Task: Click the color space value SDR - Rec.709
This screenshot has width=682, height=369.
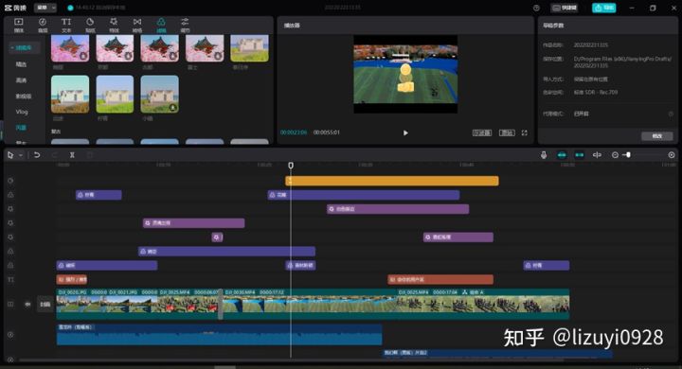Action: [596, 93]
